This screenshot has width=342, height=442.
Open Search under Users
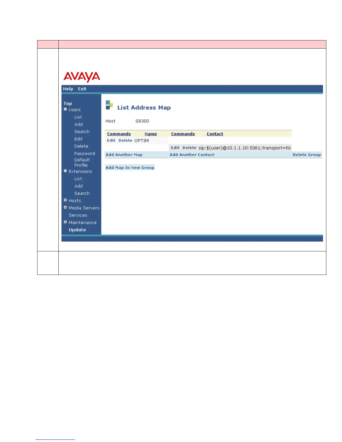(x=82, y=131)
